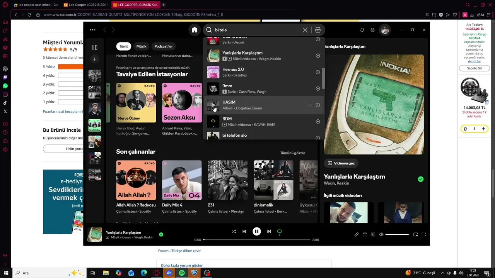Clear the Spotify search text with X
This screenshot has width=495, height=278.
click(x=305, y=30)
